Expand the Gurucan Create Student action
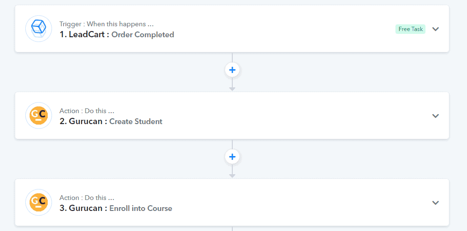467x231 pixels. click(x=436, y=116)
